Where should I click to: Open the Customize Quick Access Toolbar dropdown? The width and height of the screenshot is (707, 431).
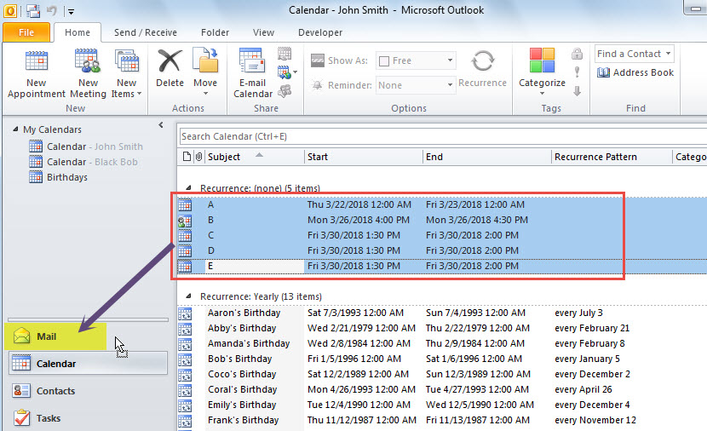pos(71,11)
